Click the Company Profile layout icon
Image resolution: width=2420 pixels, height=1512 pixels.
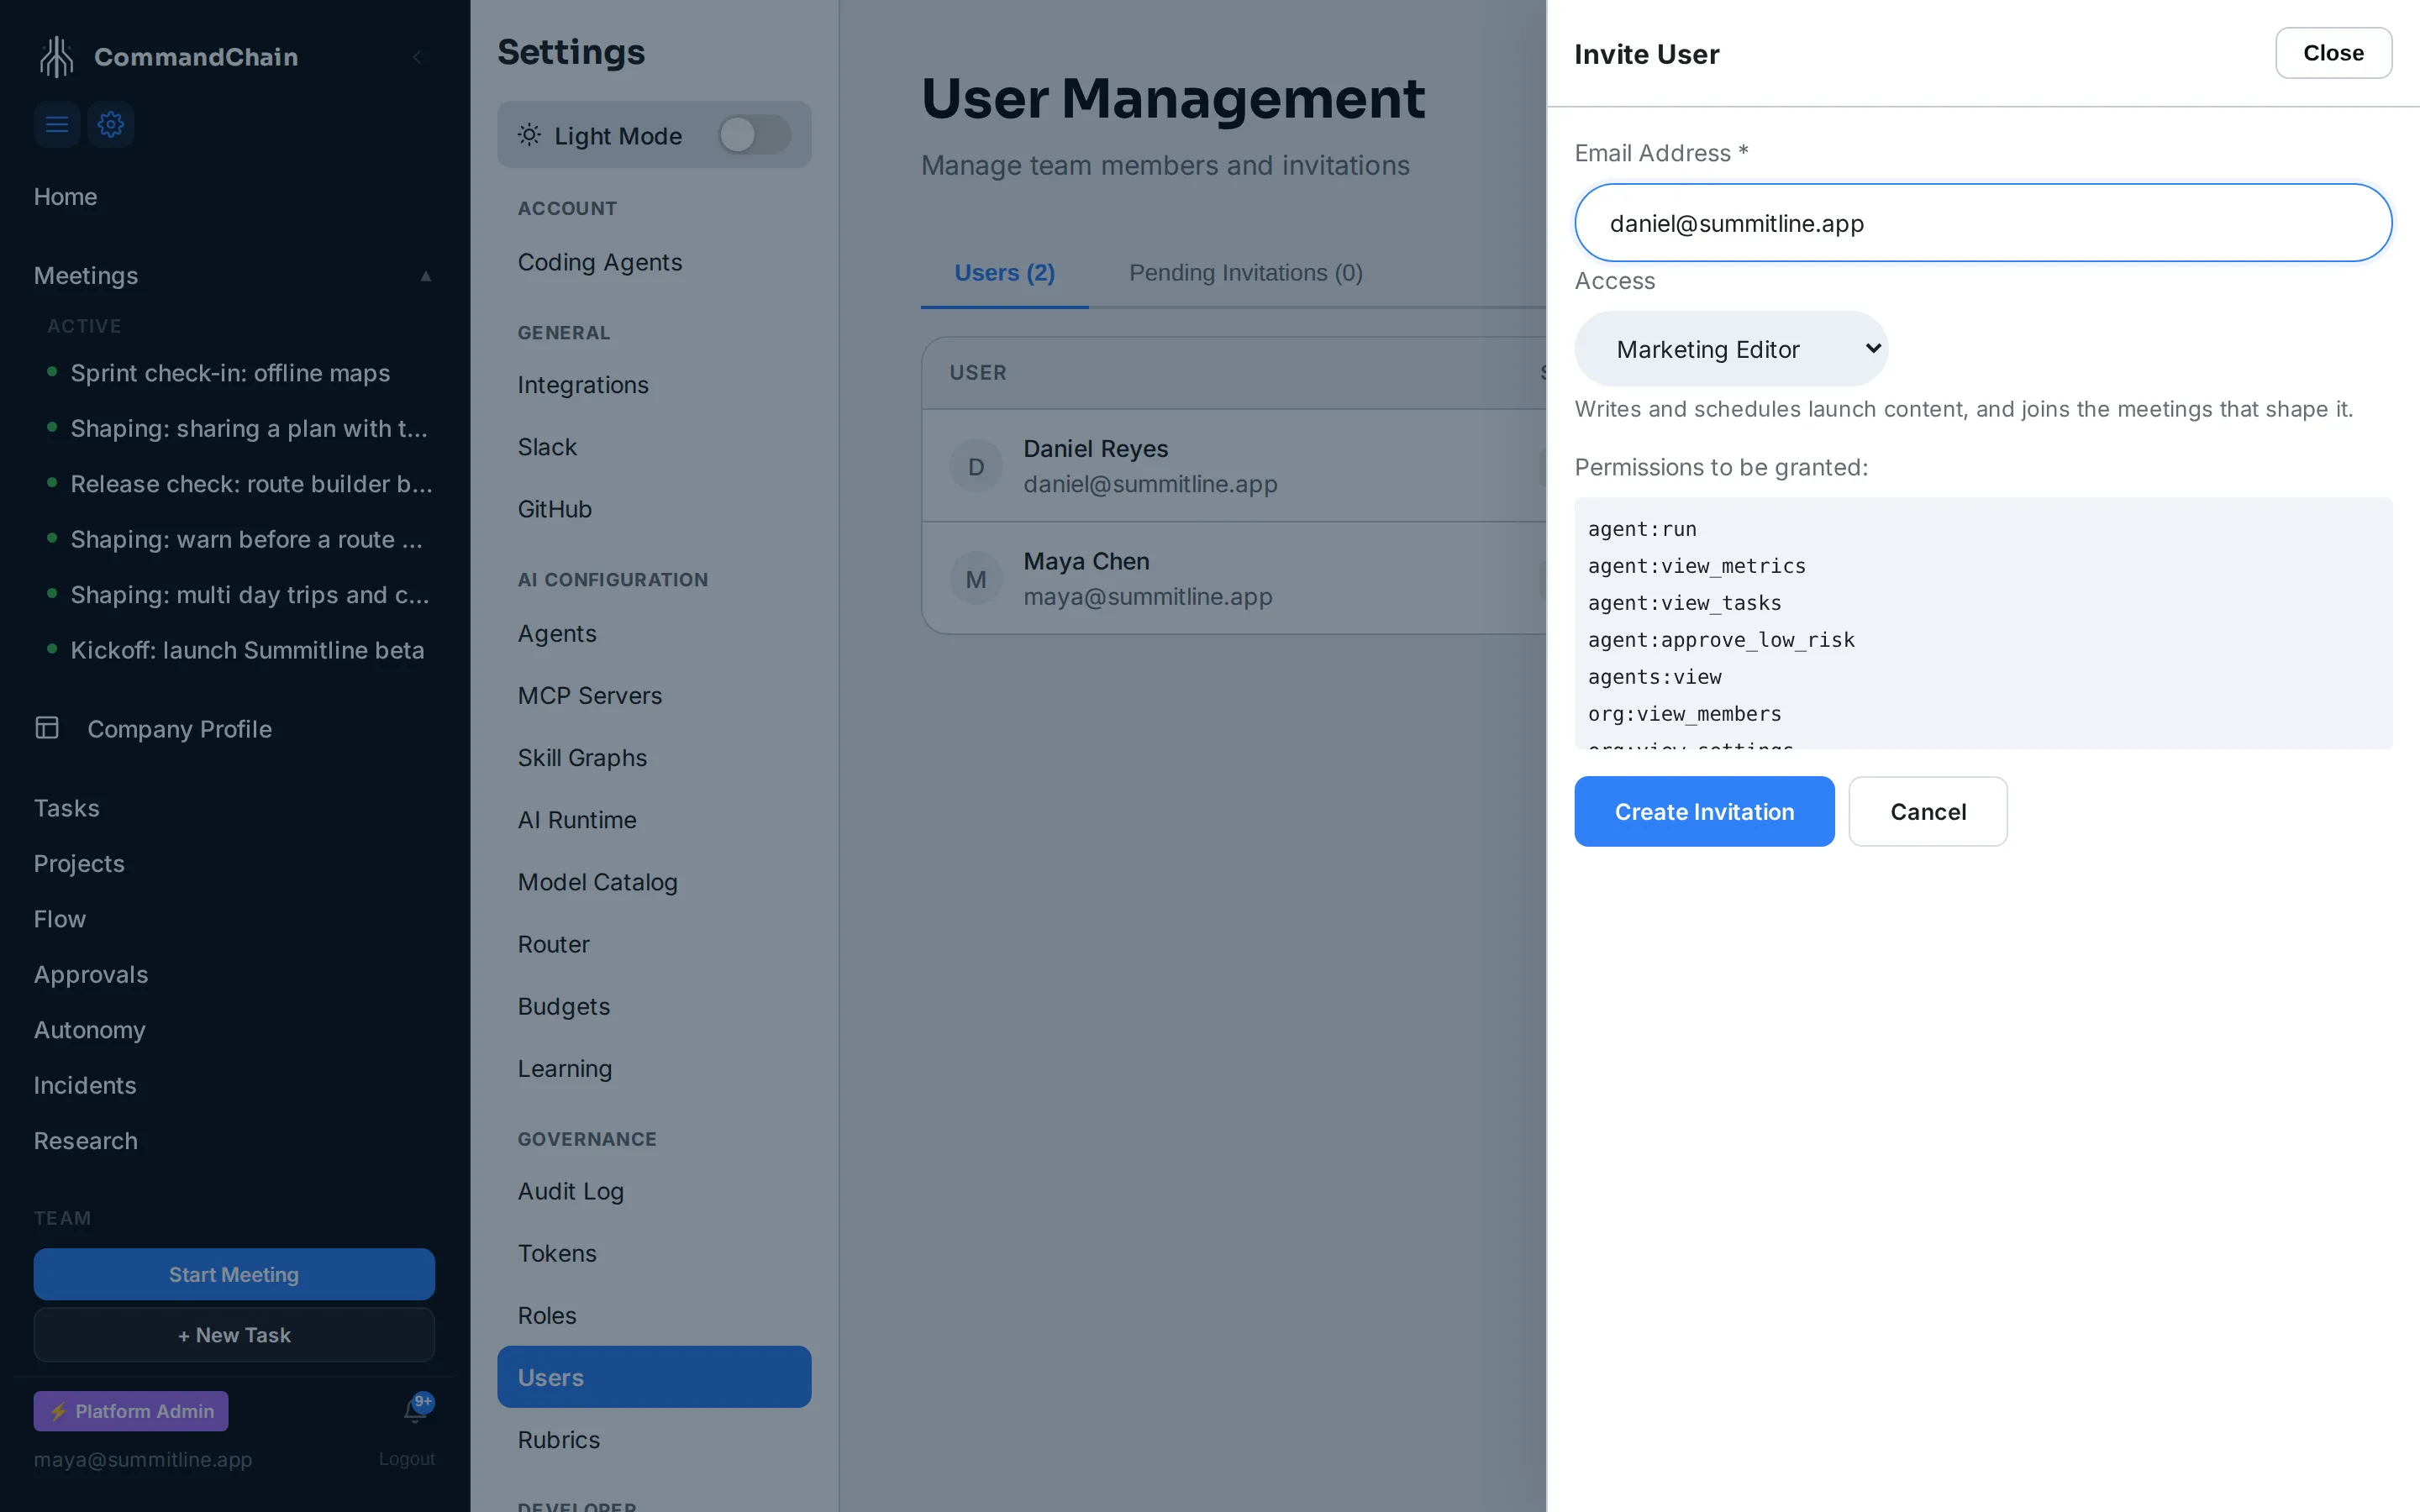coord(47,728)
